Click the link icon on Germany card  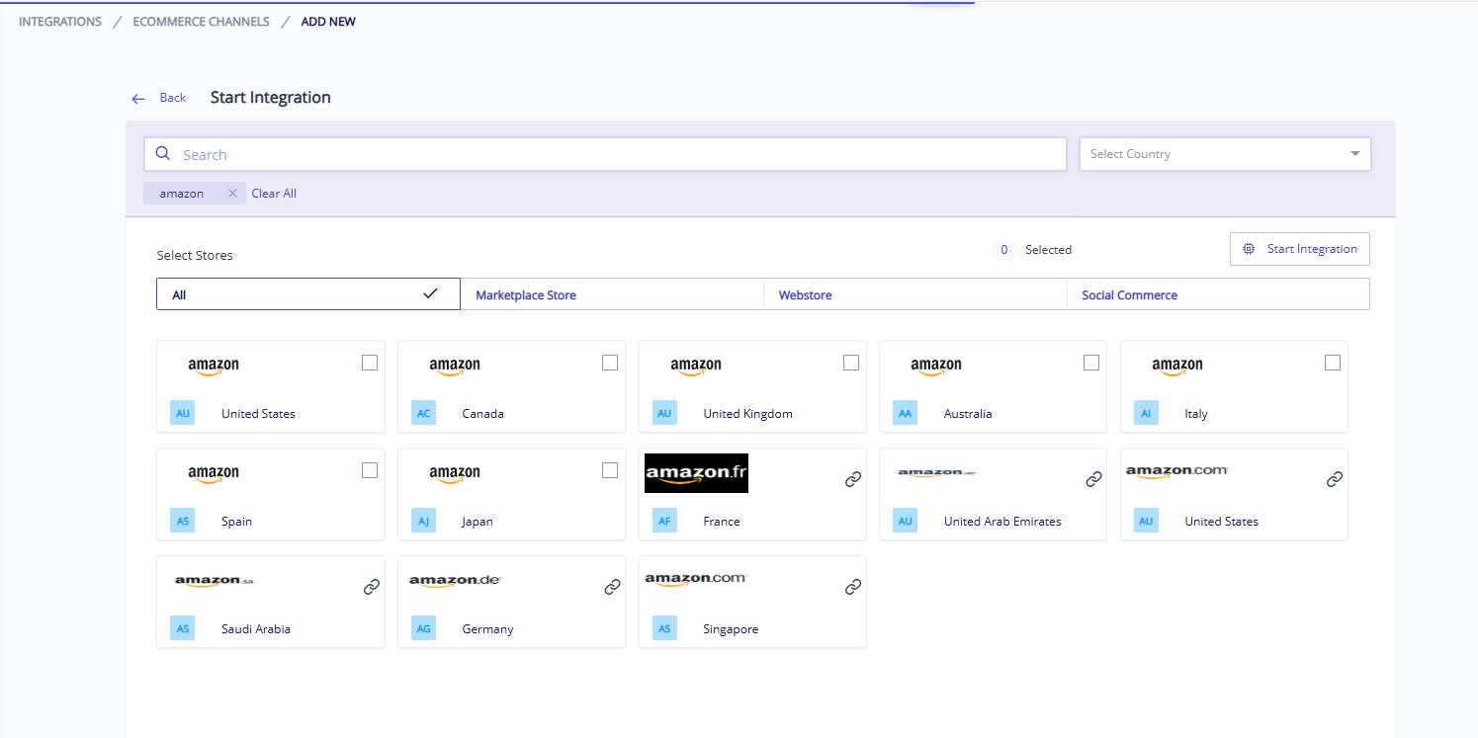click(x=612, y=587)
